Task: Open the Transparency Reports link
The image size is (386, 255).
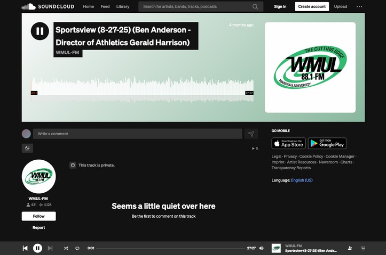Action: (291, 168)
